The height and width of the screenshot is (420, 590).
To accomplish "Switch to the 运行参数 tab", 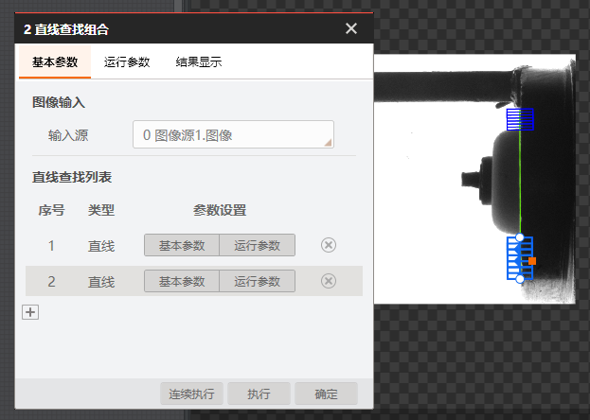I will click(127, 62).
